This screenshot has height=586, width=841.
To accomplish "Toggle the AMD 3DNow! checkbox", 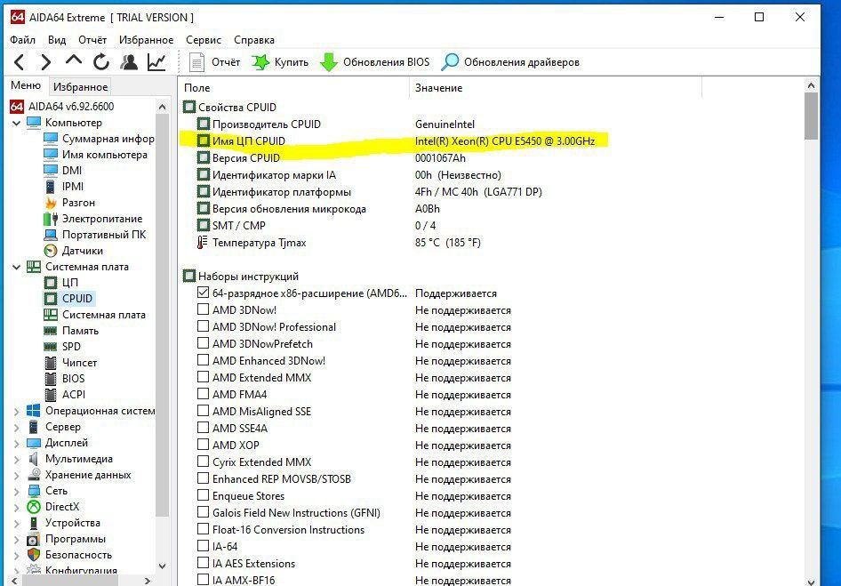I will click(x=203, y=309).
